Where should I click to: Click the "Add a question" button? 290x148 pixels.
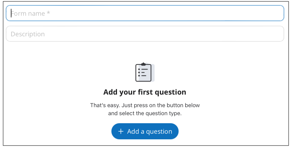pos(145,131)
